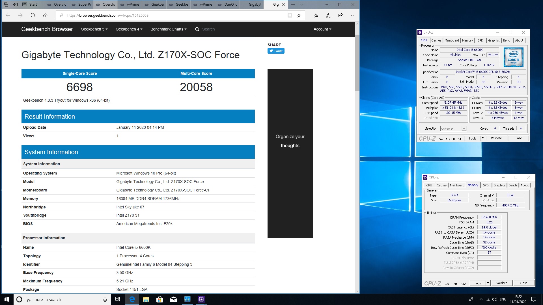Open the Geekbench 4 dropdown menu
Viewport: 543px width, 305px height.
[129, 29]
